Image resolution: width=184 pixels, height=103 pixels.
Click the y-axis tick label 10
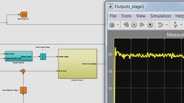pyautogui.click(x=110, y=89)
